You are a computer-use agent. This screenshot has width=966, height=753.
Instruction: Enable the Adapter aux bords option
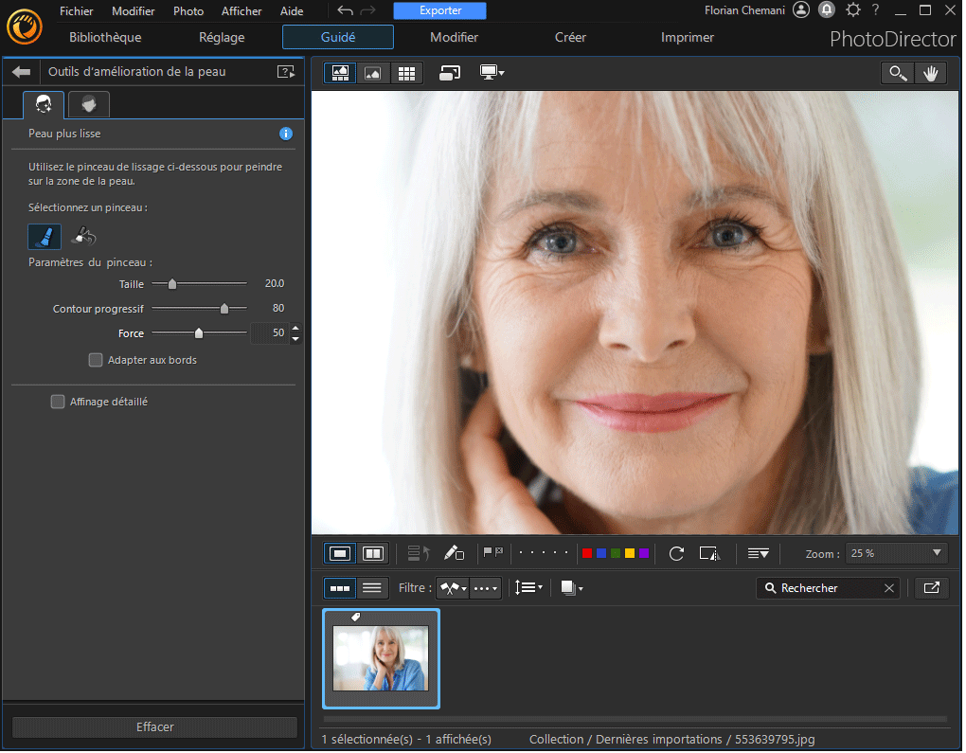(95, 360)
